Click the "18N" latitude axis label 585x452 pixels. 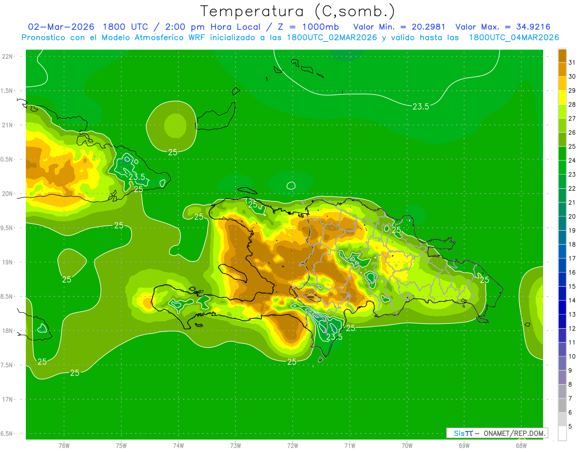[8, 331]
